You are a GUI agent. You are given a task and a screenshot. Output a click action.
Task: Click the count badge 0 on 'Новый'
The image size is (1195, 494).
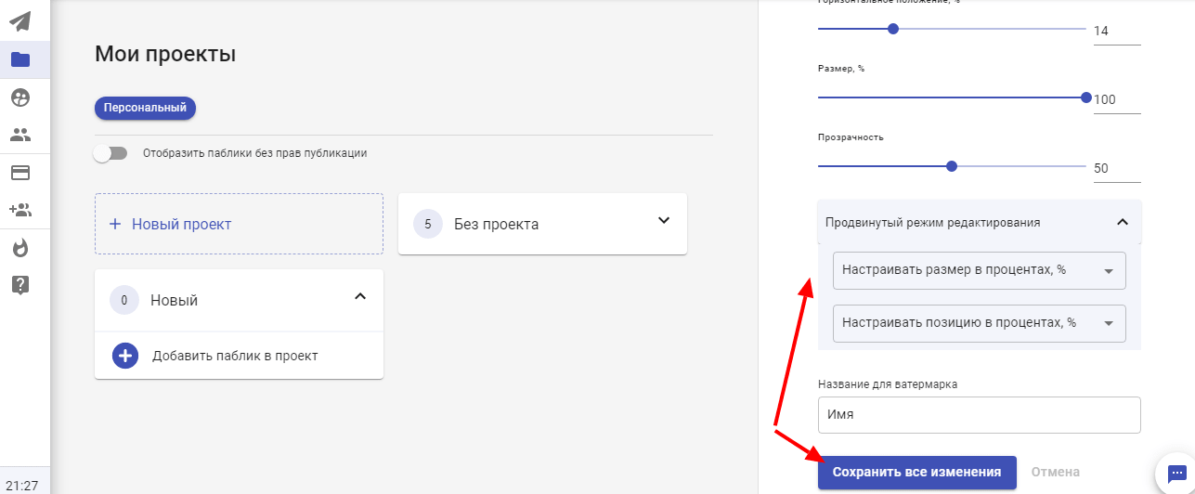123,300
